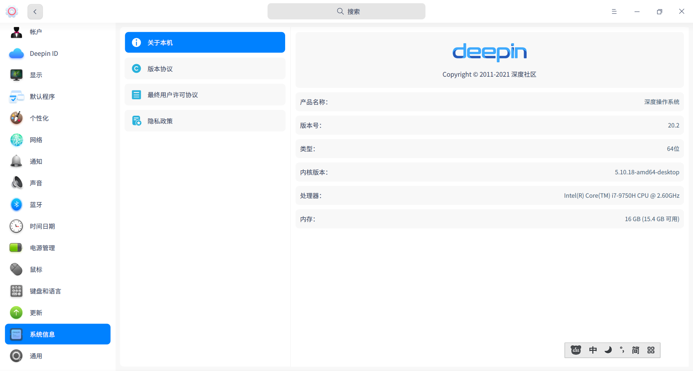Open Deepin ID cloud icon
Screen dimensions: 693x371
16,54
